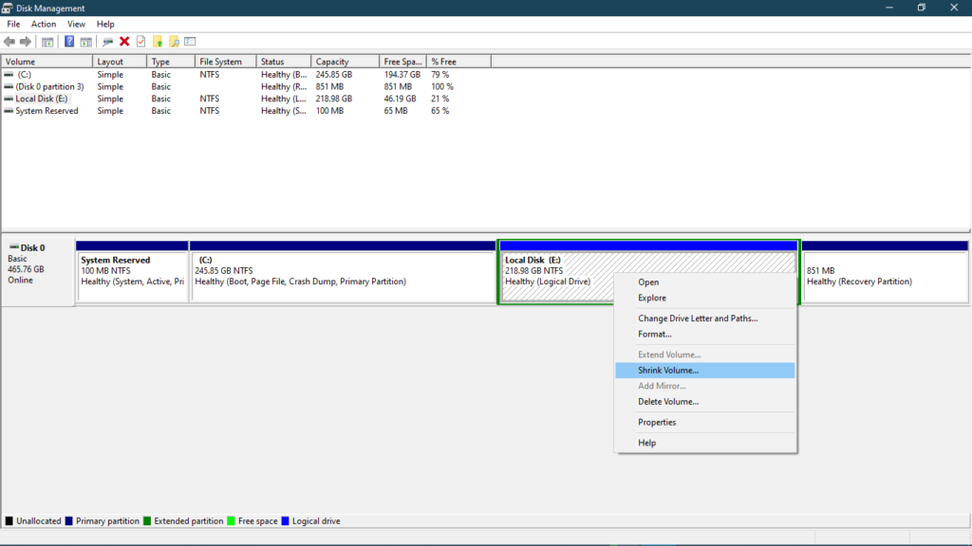
Task: Click the folder with green up arrow icon
Action: [x=159, y=41]
